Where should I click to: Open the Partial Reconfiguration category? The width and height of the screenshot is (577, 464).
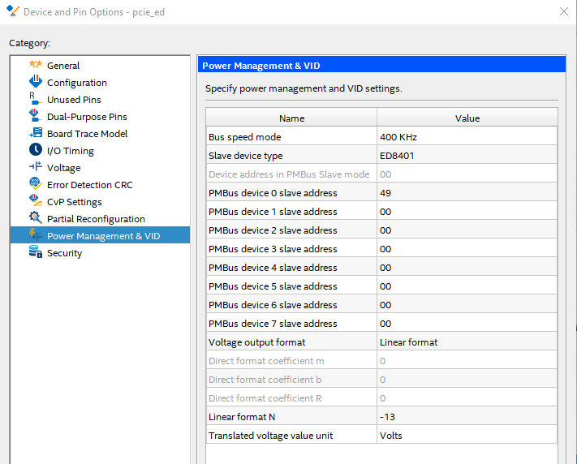(x=96, y=219)
